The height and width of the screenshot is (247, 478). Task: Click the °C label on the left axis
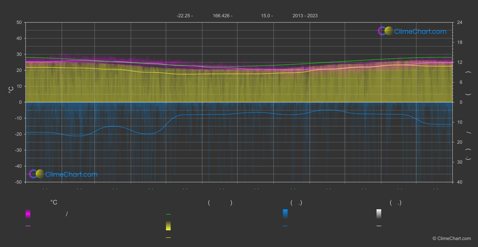point(11,90)
